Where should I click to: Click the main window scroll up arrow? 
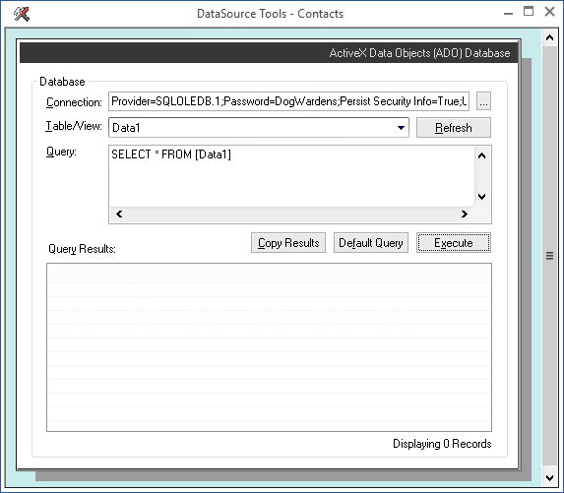coord(549,37)
